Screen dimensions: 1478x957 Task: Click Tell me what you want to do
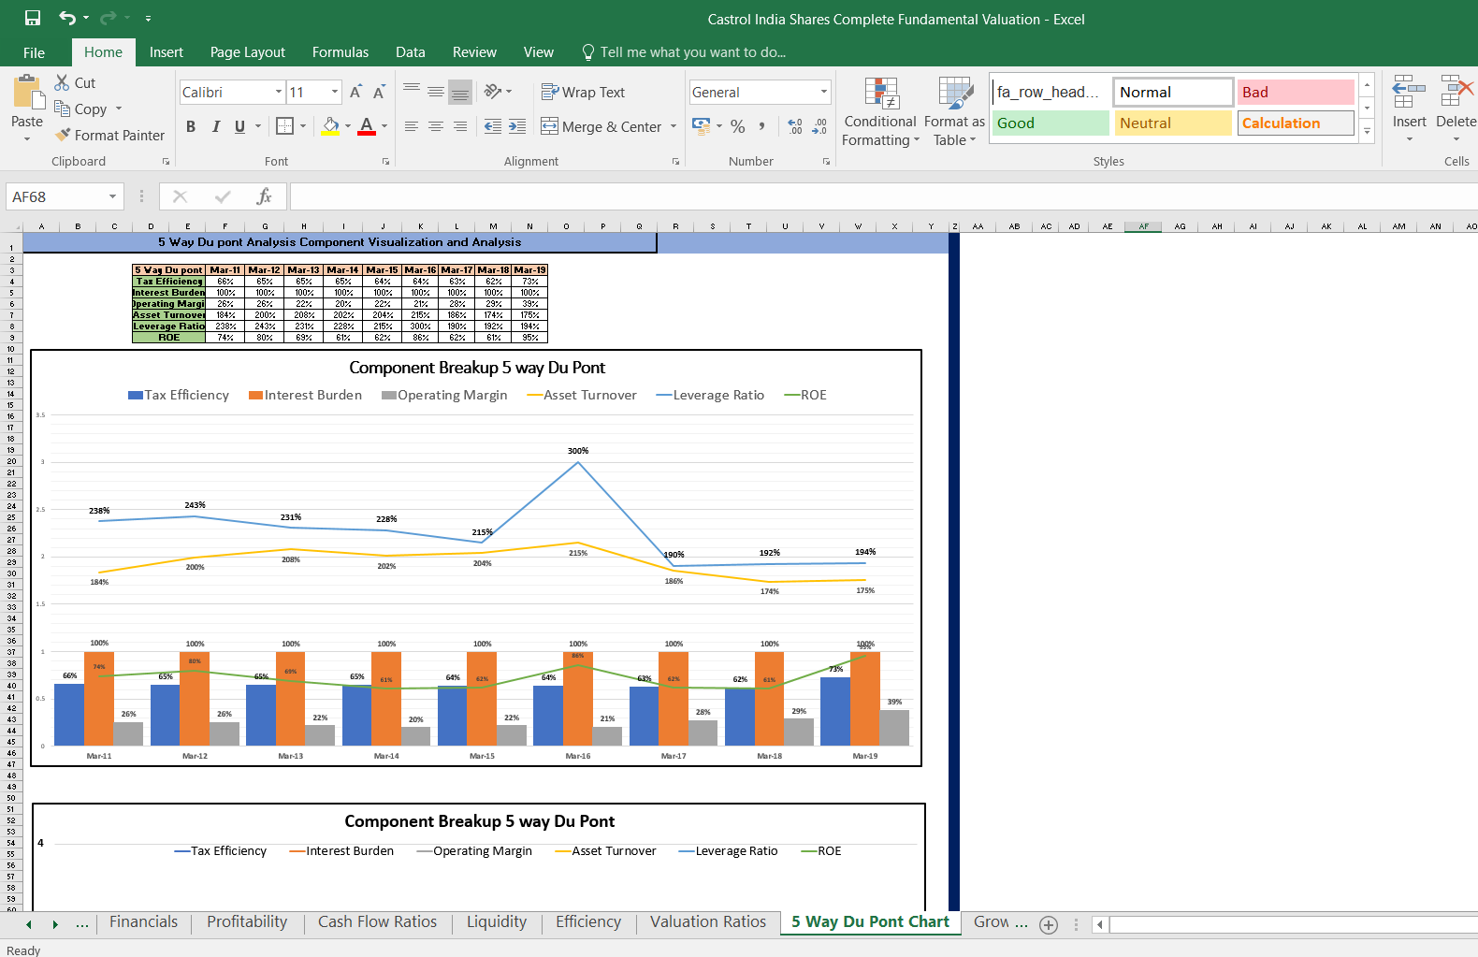coord(684,52)
